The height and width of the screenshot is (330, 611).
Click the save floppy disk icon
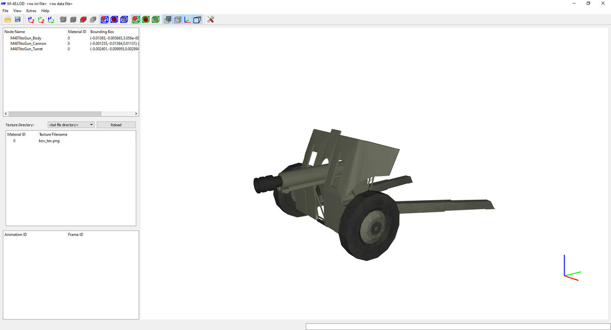click(17, 19)
